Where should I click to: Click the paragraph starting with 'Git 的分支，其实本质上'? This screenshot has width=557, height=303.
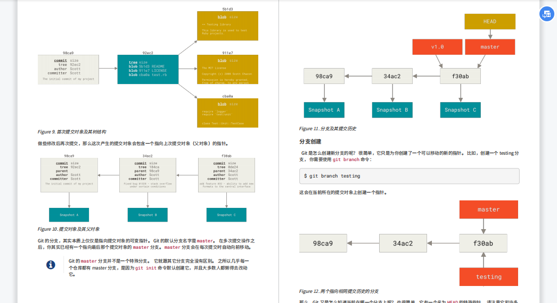point(146,244)
